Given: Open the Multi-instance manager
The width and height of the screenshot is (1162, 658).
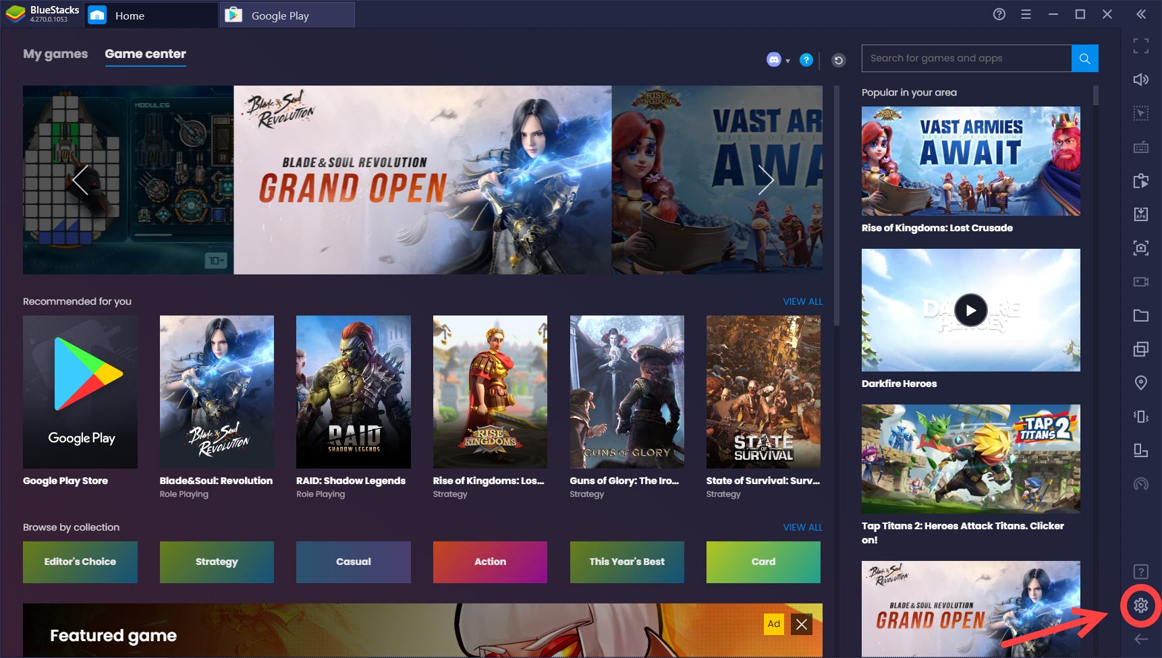Looking at the screenshot, I should [x=1142, y=349].
